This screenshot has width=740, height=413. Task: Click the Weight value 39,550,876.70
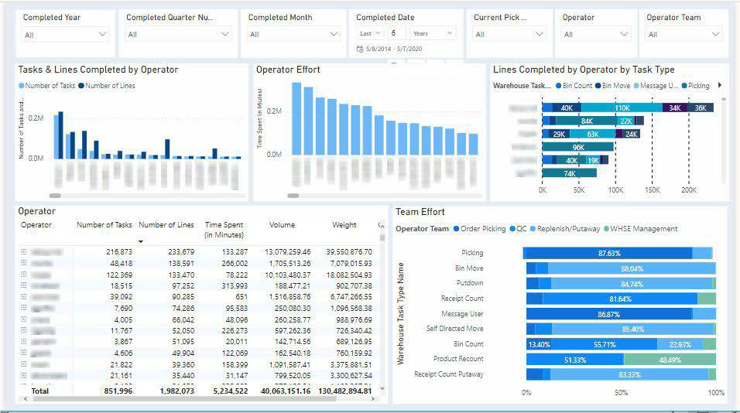click(x=349, y=252)
